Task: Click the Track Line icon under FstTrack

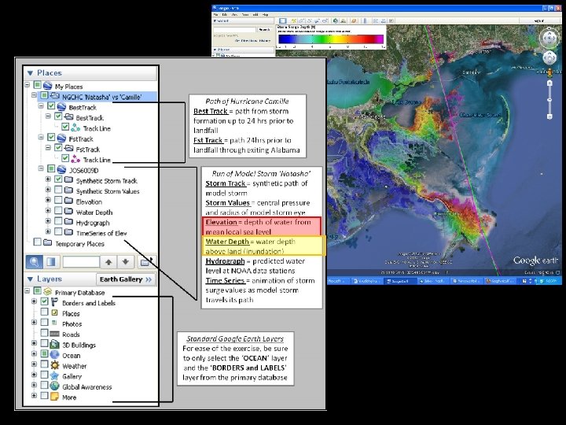Action: (x=75, y=159)
